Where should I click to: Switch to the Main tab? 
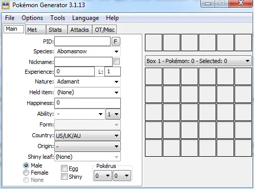tap(14, 29)
